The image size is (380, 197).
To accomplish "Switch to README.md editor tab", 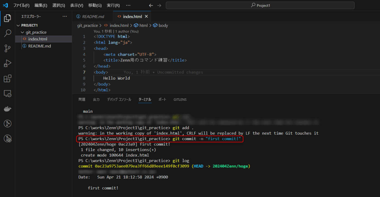I will point(93,17).
